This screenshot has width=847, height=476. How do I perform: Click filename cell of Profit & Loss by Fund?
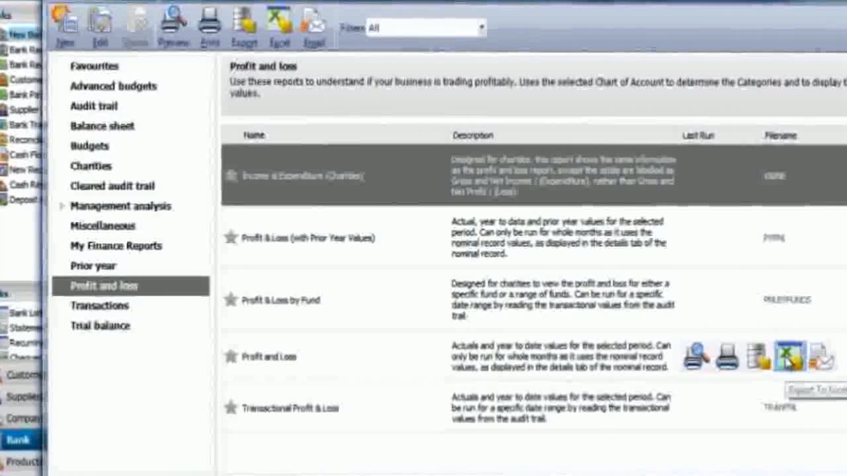pyautogui.click(x=787, y=299)
